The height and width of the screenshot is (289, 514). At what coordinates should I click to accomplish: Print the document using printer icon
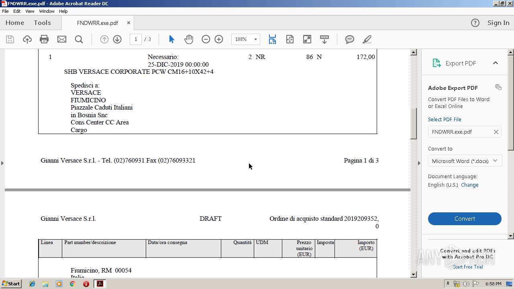coord(44,39)
